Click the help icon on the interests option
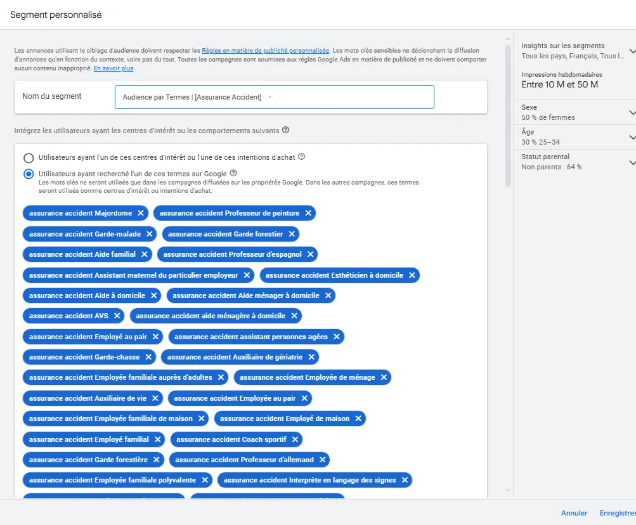The image size is (636, 525). point(302,158)
